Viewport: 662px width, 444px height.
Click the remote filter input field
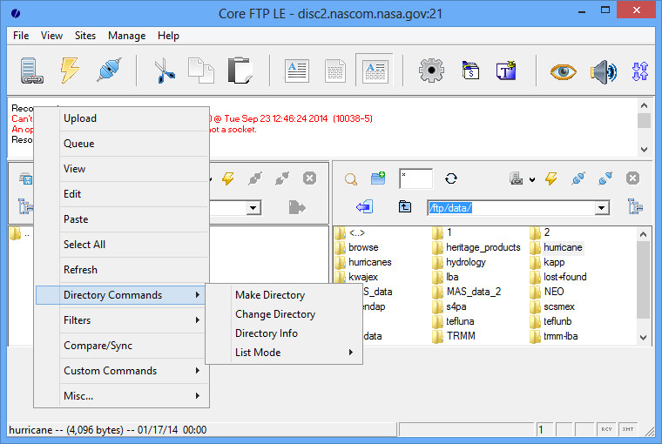click(415, 178)
